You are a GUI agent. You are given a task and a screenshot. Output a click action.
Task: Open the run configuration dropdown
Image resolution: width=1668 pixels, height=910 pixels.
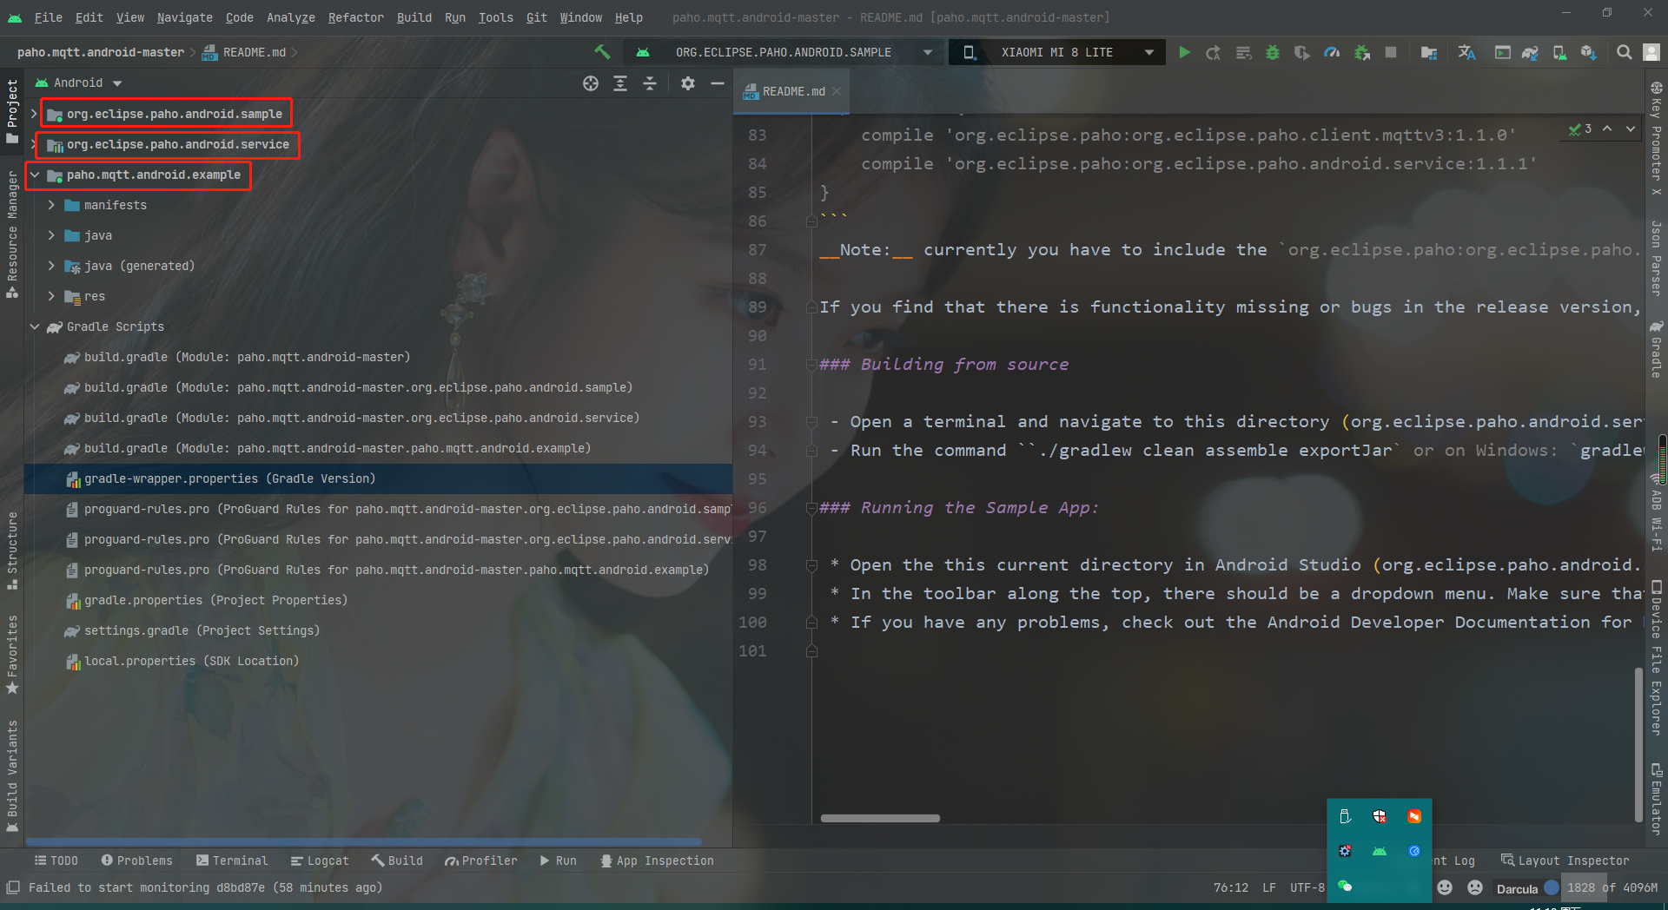(784, 52)
